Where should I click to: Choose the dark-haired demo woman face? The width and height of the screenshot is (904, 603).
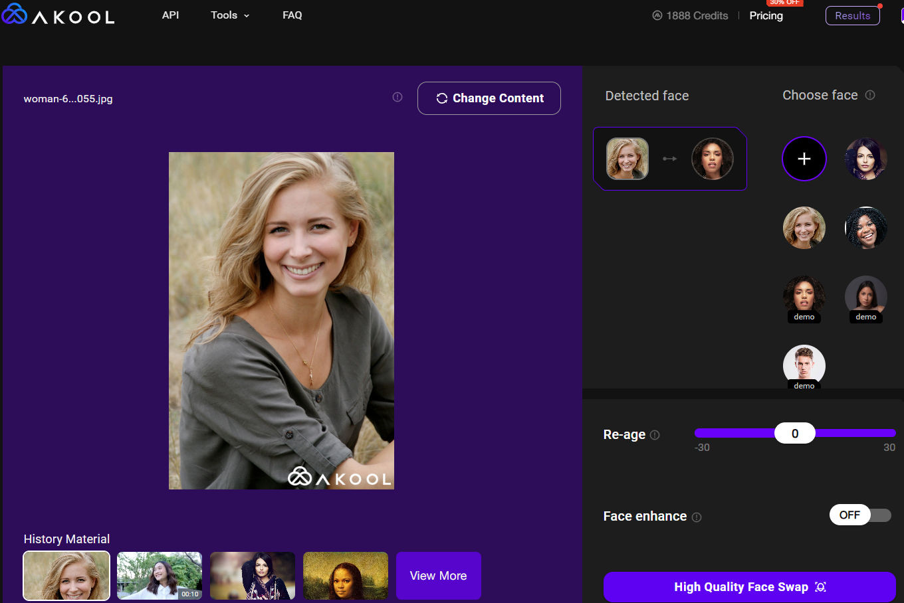(866, 297)
